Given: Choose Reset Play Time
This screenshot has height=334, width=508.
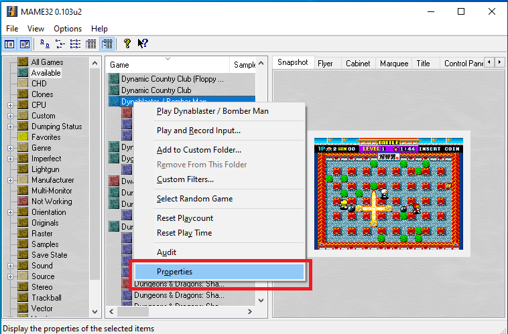Looking at the screenshot, I should click(x=219, y=233).
